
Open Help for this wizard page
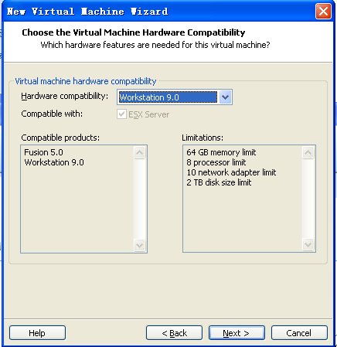click(x=37, y=333)
